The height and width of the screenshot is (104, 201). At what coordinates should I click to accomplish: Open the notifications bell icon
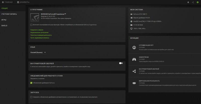pyautogui.click(x=188, y=2)
